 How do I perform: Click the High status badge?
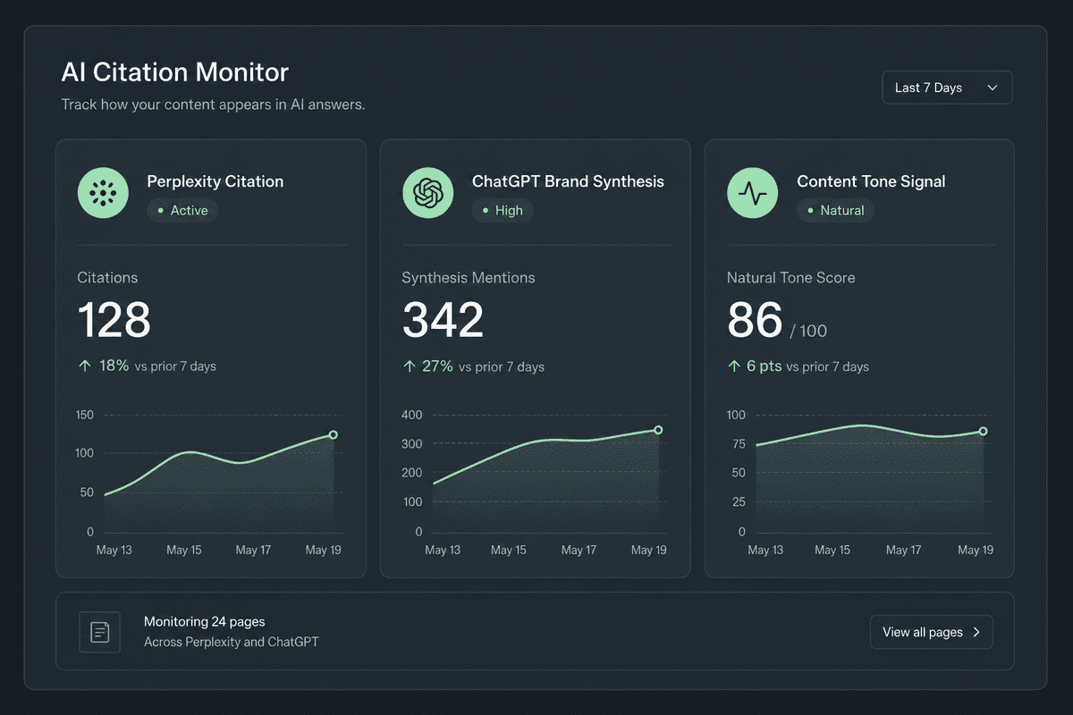pos(503,211)
